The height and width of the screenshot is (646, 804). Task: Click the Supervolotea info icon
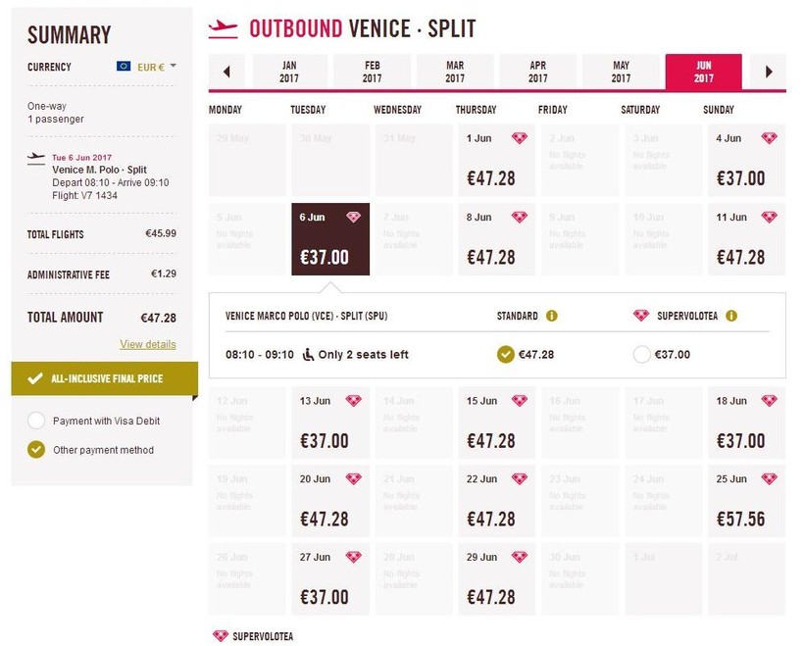[731, 316]
